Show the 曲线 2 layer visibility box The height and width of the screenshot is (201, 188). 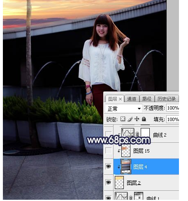coord(108,134)
